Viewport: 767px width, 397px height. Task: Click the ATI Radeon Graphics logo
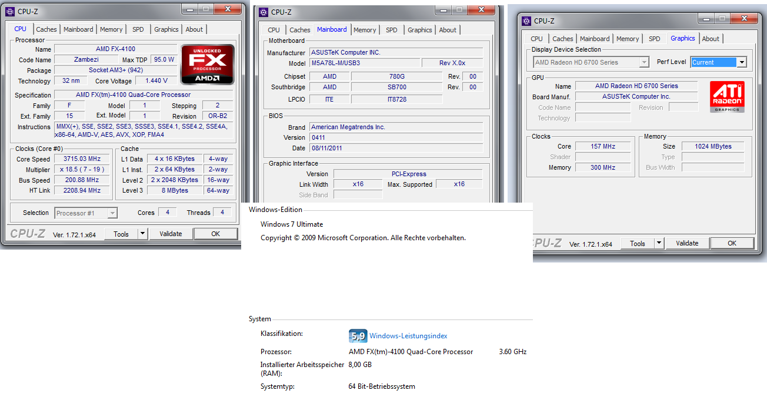[728, 96]
